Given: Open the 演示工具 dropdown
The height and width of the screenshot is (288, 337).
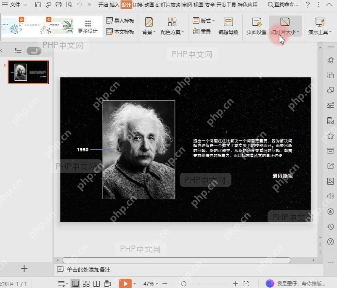Looking at the screenshot, I should tap(320, 26).
